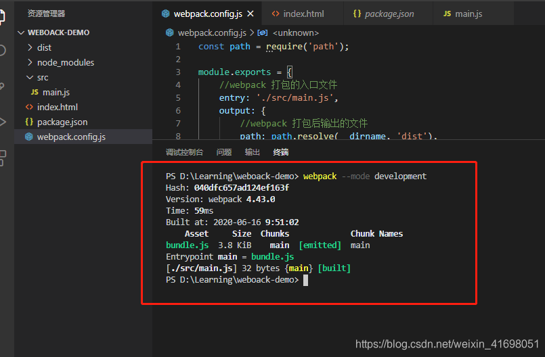The width and height of the screenshot is (545, 357).
Task: Click the const path require line
Action: click(274, 47)
